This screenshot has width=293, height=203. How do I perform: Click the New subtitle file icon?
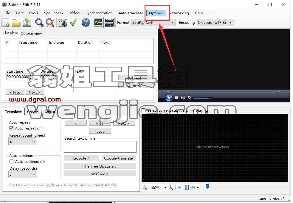tap(6, 23)
